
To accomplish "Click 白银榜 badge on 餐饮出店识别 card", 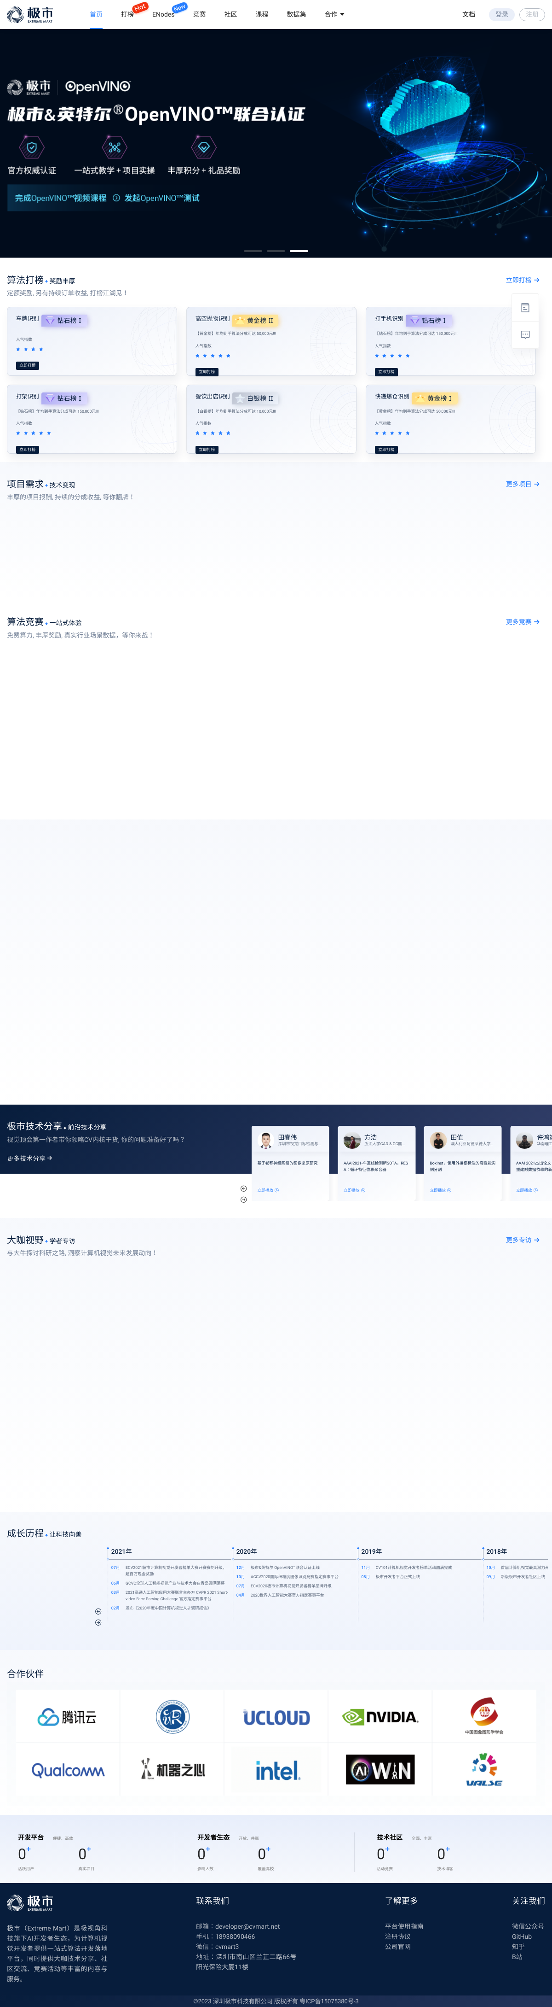I will pyautogui.click(x=255, y=398).
